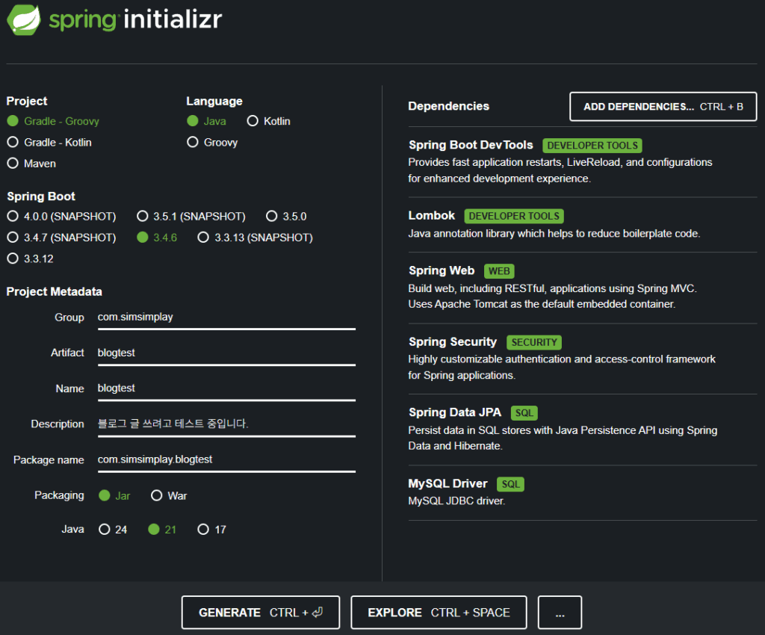Viewport: 765px width, 635px height.
Task: Edit the Artifact field
Action: click(x=226, y=353)
